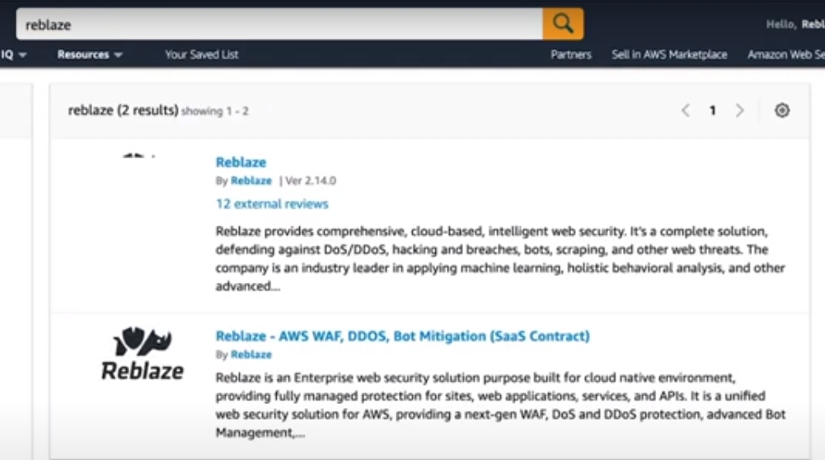Go to the next results page arrow

[x=739, y=110]
